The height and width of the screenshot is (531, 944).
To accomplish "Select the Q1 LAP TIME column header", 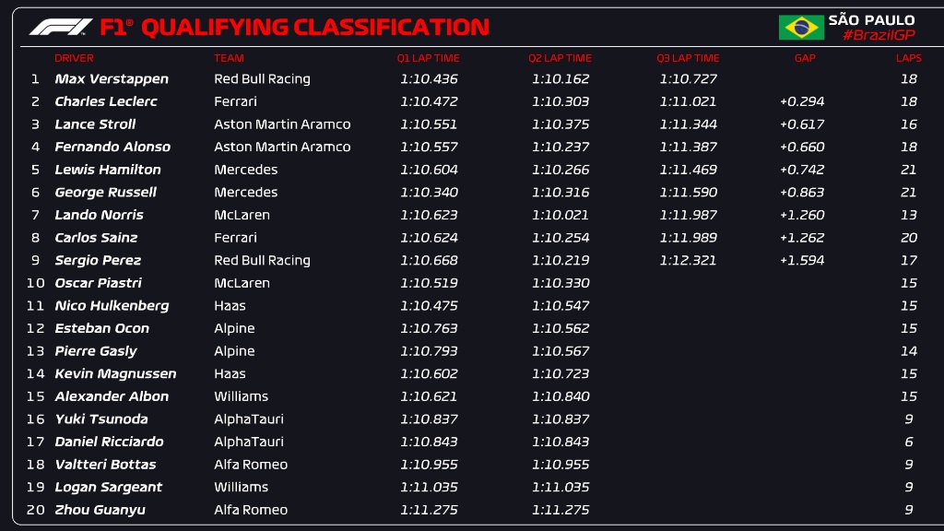I will pyautogui.click(x=428, y=58).
